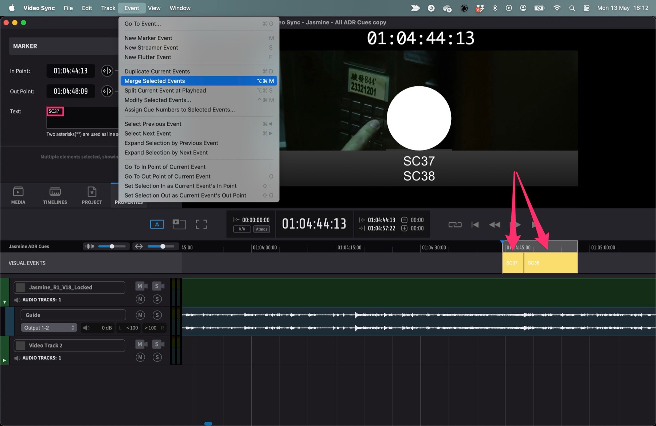Viewport: 656px width, 426px height.
Task: Click the Out Point capture timecode button
Action: click(x=107, y=91)
